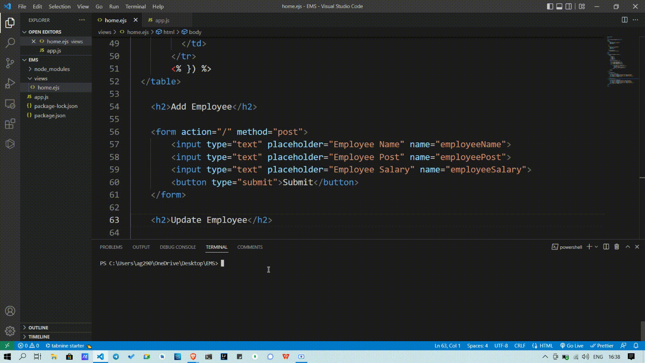The height and width of the screenshot is (363, 645).
Task: Toggle secondary sidebar in title bar
Action: coord(569,6)
